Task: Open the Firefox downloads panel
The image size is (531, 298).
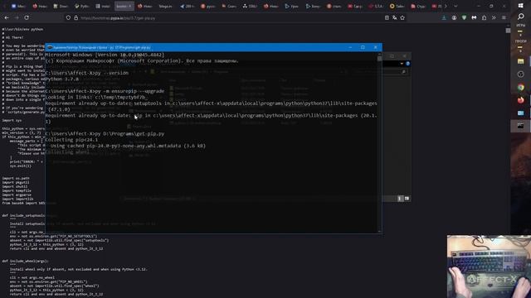Action: pyautogui.click(x=444, y=17)
